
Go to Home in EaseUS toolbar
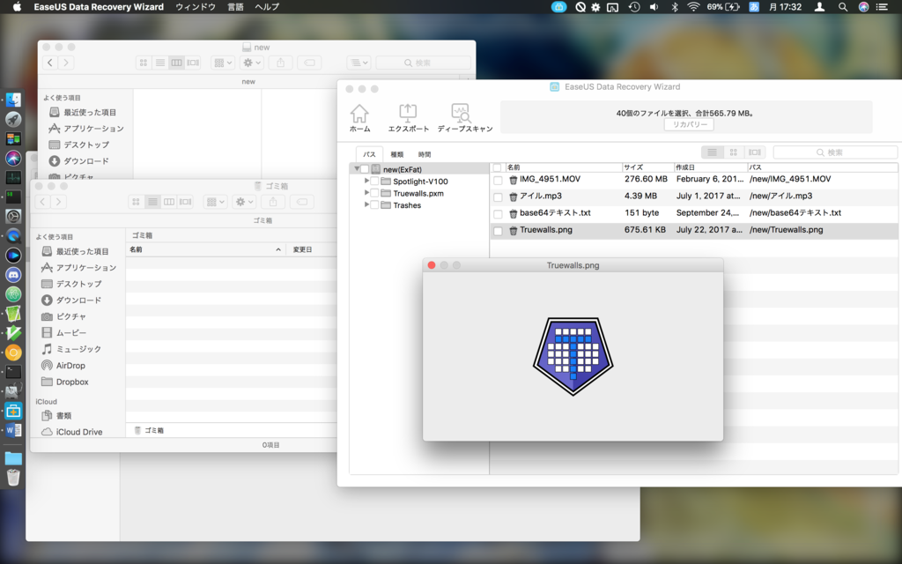click(359, 118)
